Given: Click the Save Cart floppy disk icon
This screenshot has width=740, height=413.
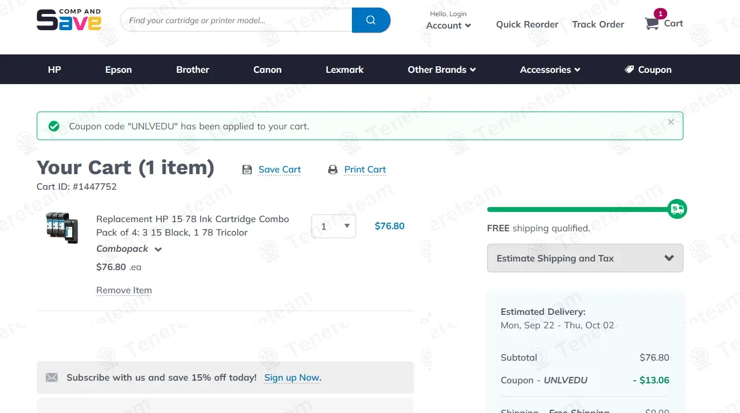Looking at the screenshot, I should click(x=247, y=170).
